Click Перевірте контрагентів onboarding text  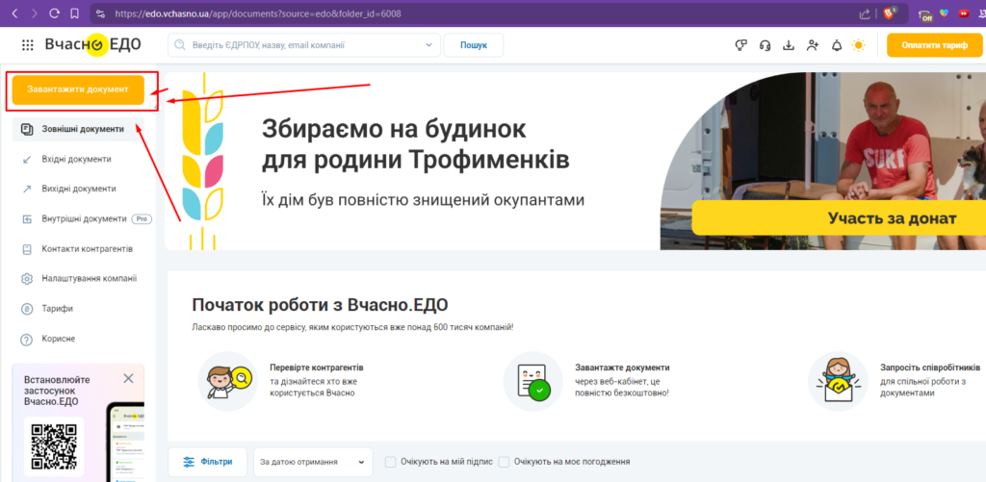tap(317, 368)
